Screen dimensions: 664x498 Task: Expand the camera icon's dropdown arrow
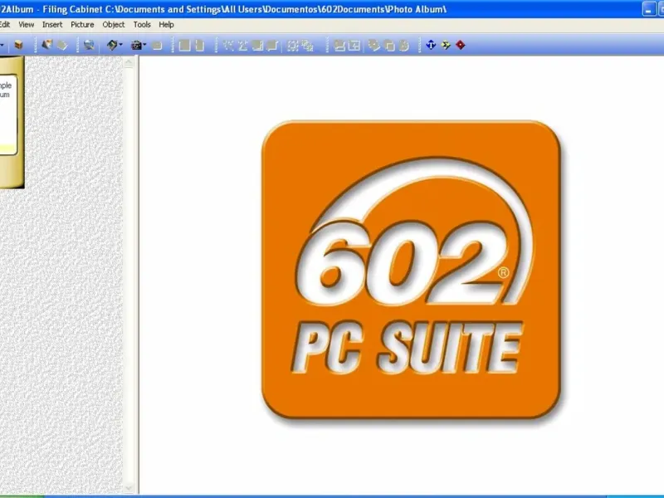(144, 45)
